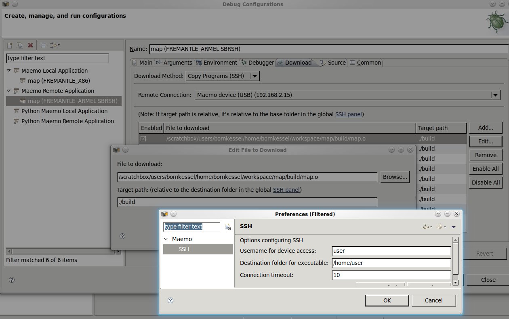Image resolution: width=509 pixels, height=319 pixels.
Task: Click the Connection timeout field
Action: 391,275
